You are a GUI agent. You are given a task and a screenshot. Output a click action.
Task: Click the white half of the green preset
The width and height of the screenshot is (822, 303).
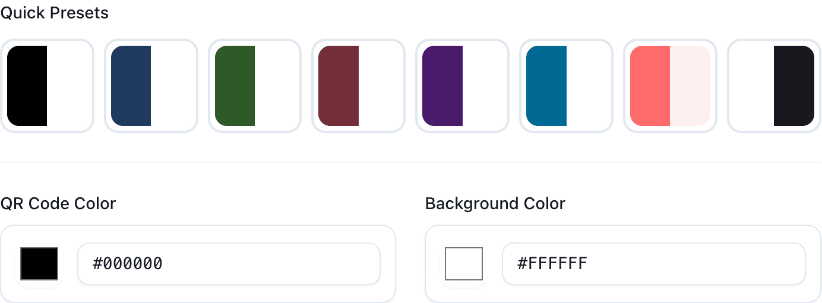tap(275, 86)
